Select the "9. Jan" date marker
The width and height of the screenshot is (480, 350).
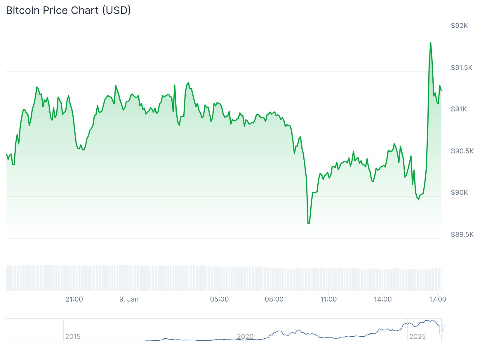[x=129, y=299]
